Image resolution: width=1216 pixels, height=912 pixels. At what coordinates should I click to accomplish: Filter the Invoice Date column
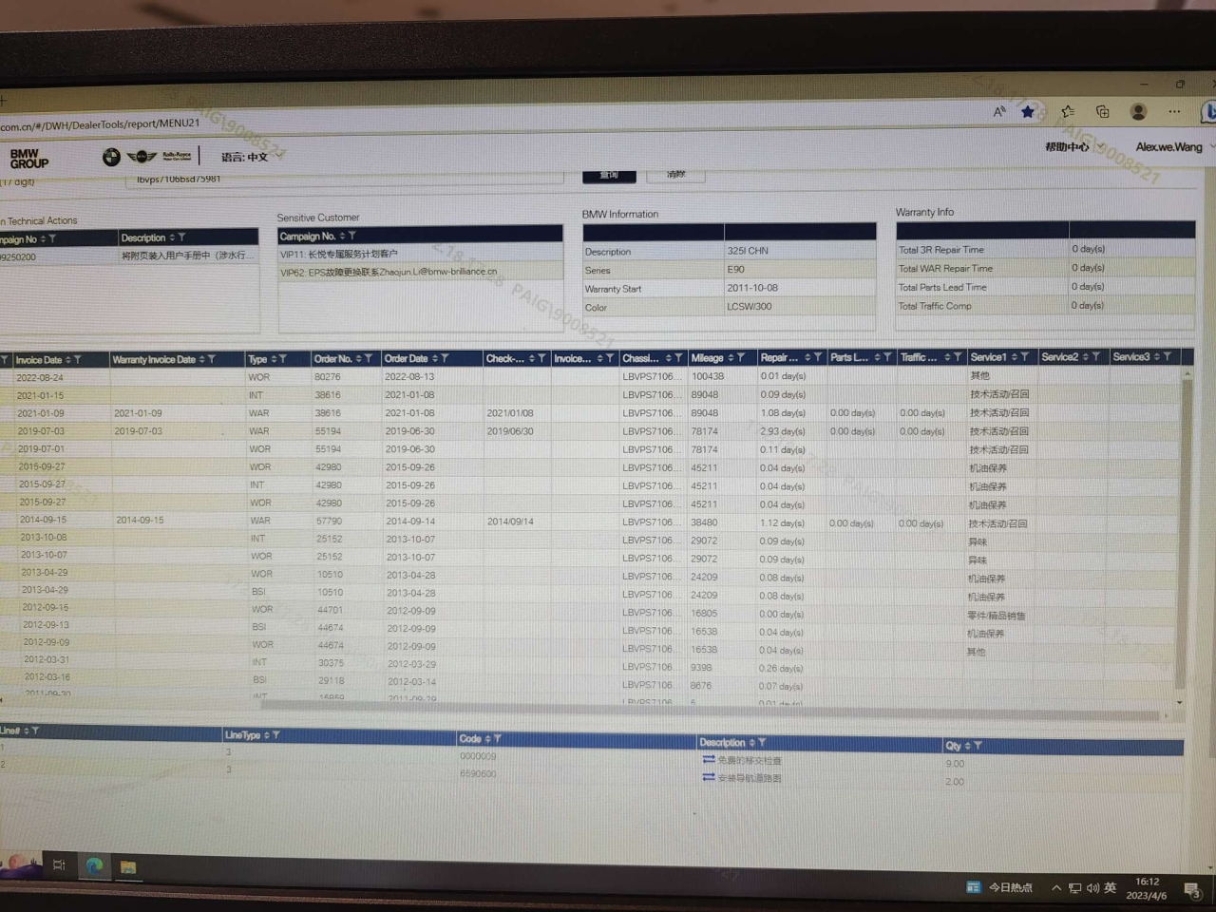click(78, 360)
